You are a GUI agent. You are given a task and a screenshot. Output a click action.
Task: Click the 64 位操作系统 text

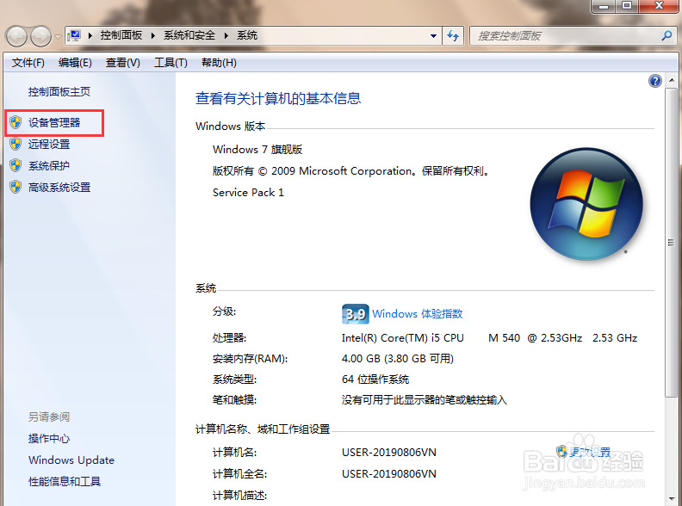(x=375, y=379)
